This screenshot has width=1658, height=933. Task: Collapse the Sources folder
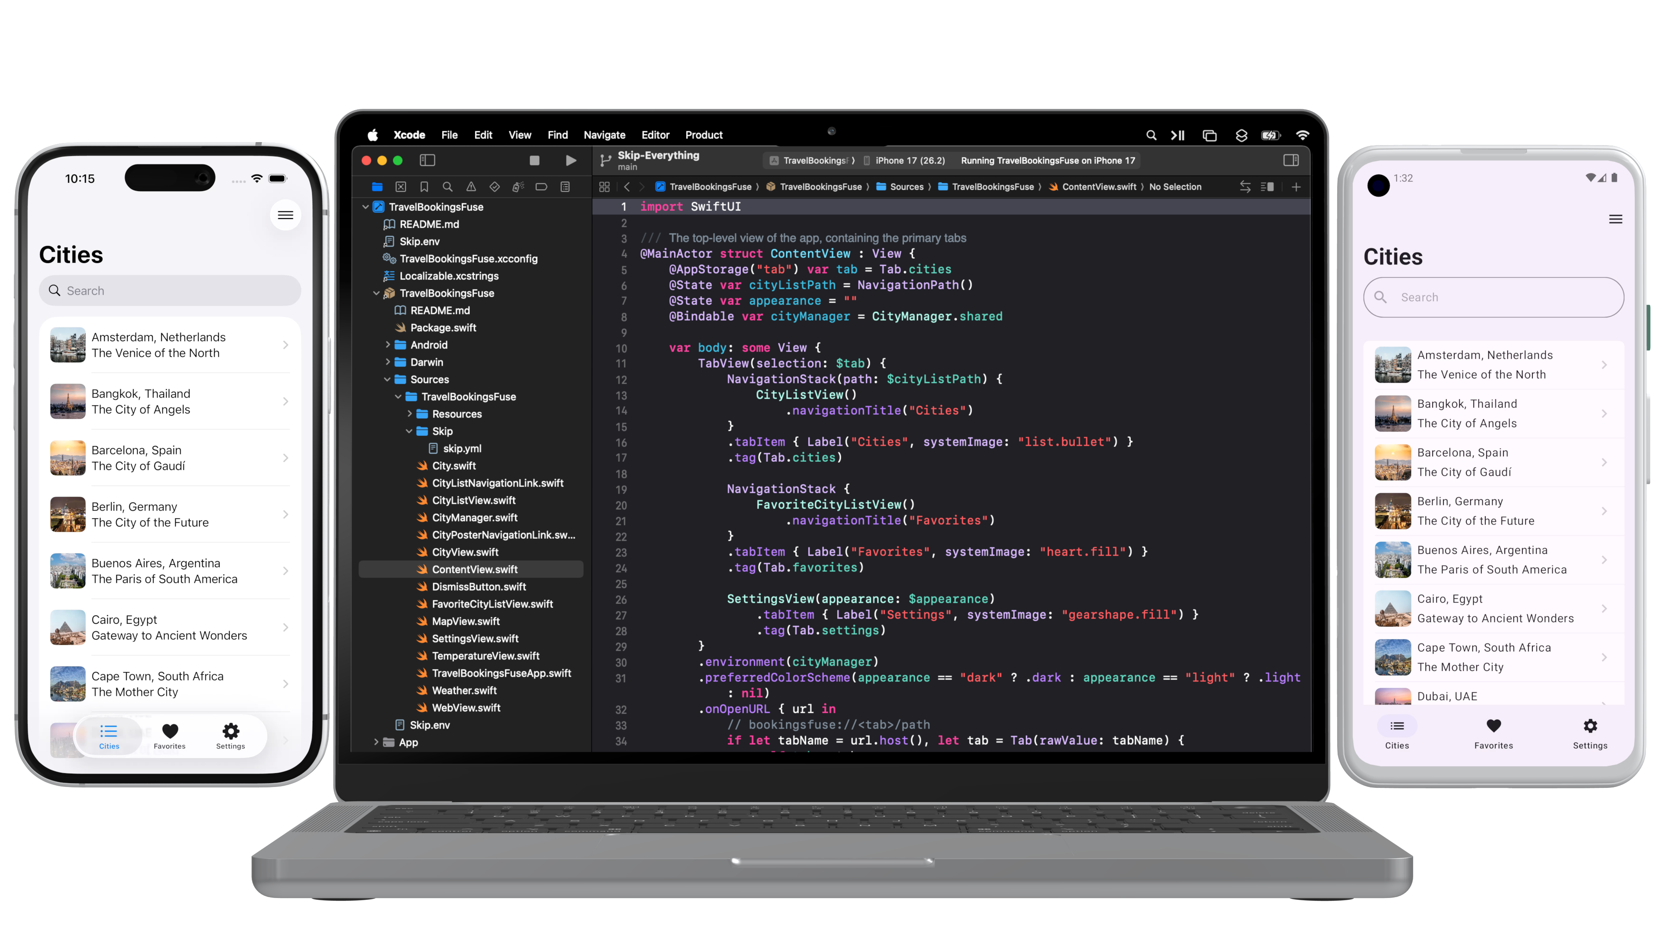coord(387,379)
